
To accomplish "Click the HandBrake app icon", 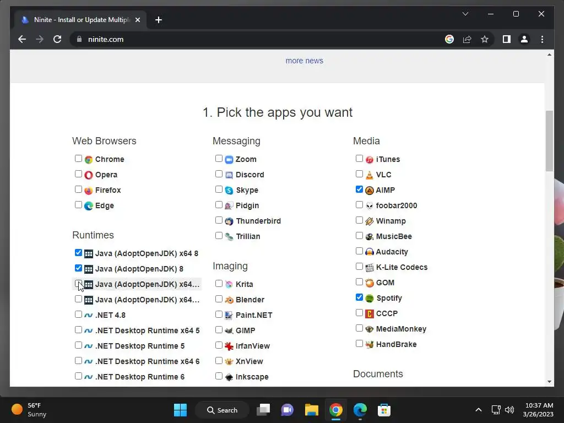I will click(370, 345).
